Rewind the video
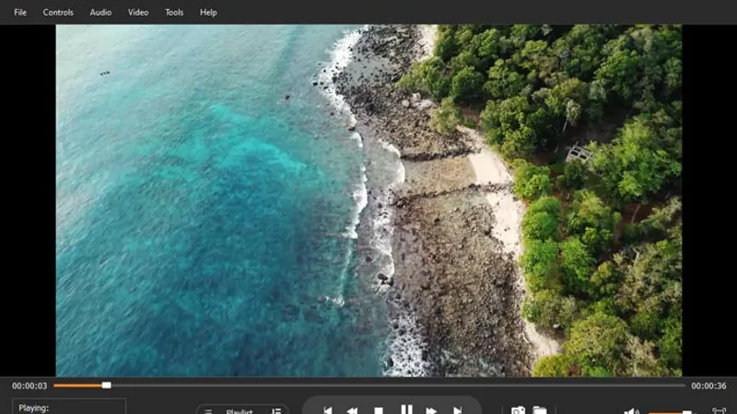This screenshot has width=737, height=414. (x=352, y=410)
